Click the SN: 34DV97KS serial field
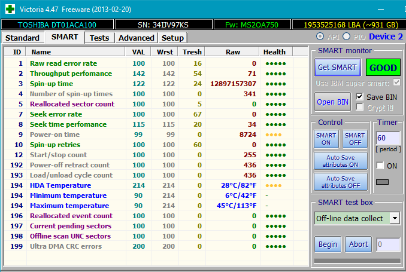The height and width of the screenshot is (272, 406). tap(163, 25)
